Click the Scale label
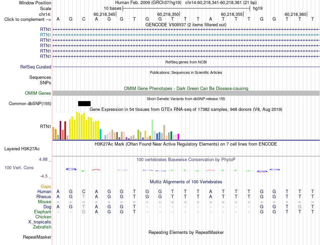The image size is (320, 245). tap(45, 8)
